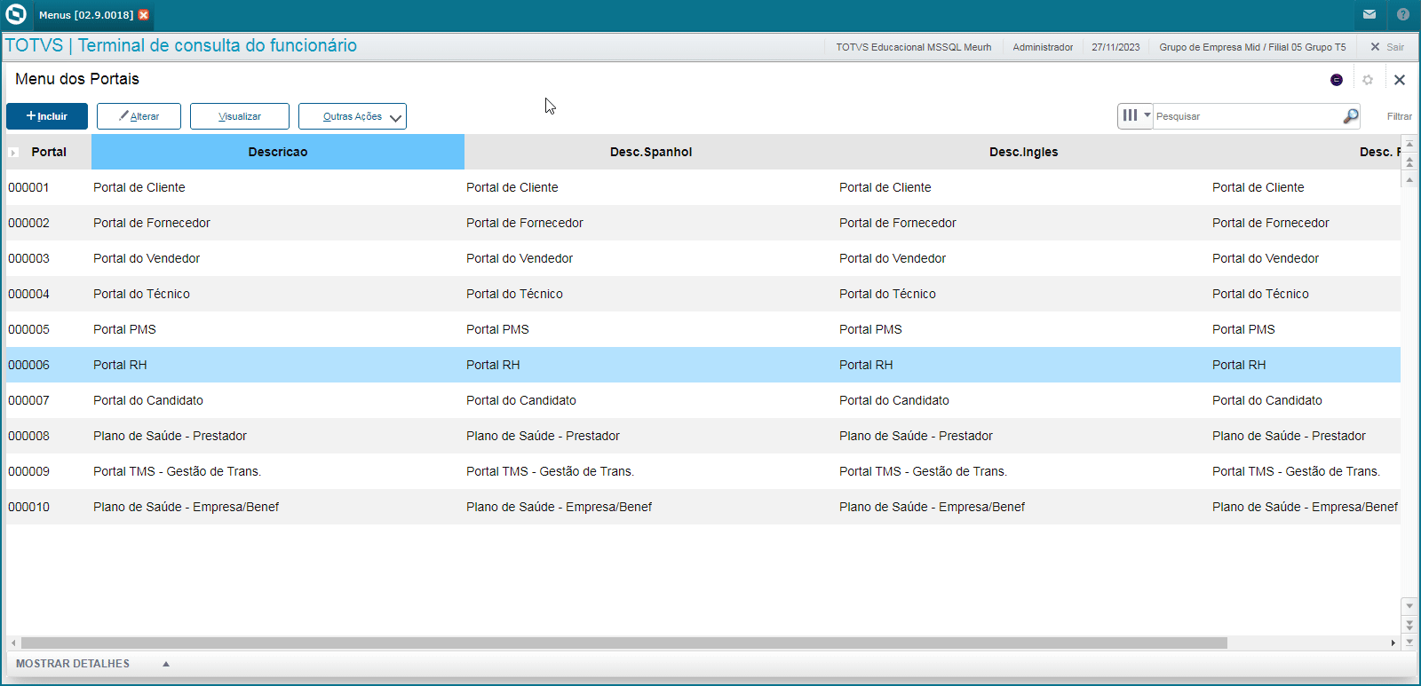Click the horizontal scrollbar left arrow

[x=12, y=643]
